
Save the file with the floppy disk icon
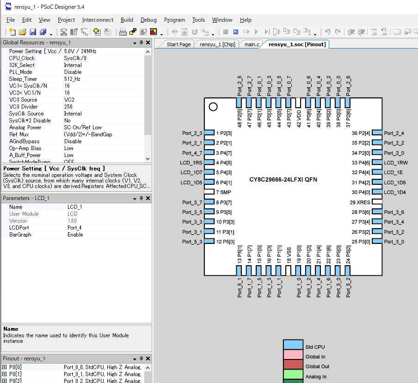[x=33, y=32]
